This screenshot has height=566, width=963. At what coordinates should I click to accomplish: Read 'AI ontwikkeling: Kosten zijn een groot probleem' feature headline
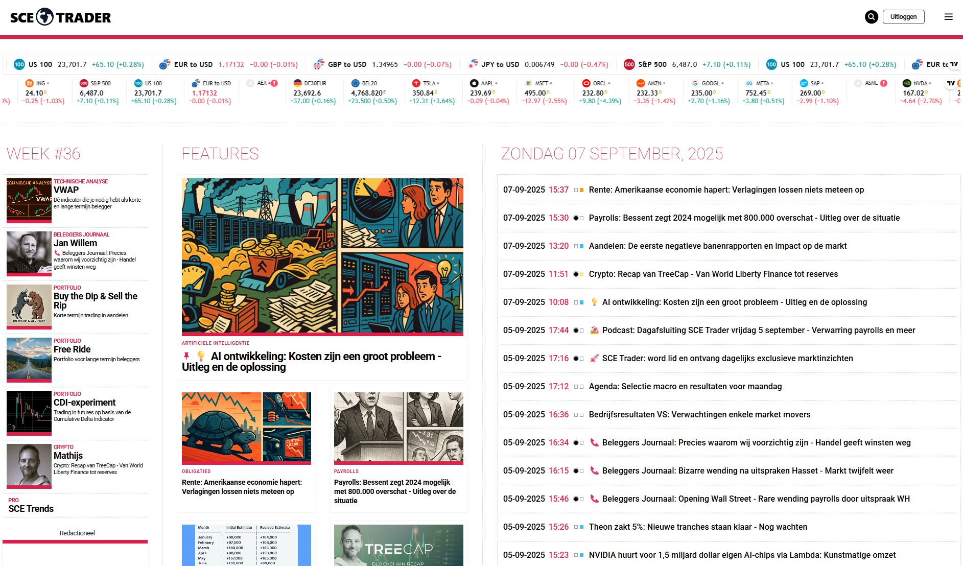coord(312,362)
